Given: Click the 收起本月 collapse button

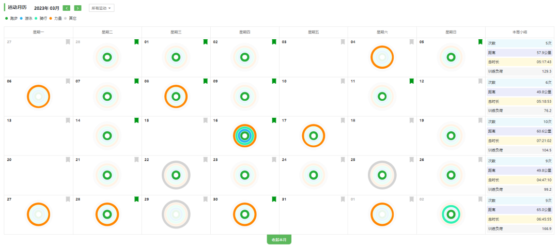Looking at the screenshot, I should point(279,240).
